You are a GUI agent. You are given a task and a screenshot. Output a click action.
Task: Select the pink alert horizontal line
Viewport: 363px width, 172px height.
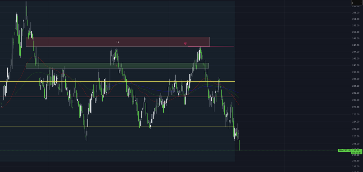[x=211, y=46]
